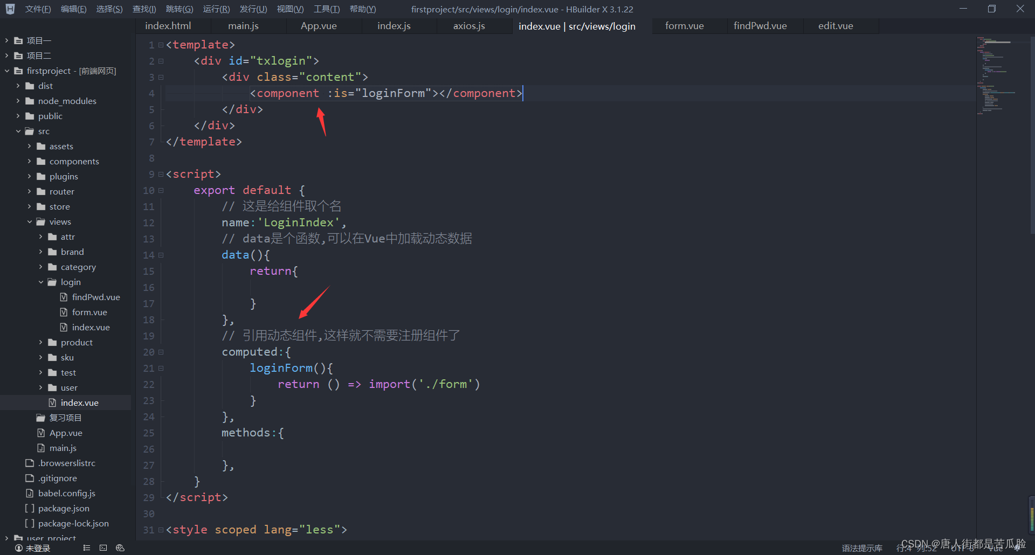Click the HBuilder X app logo icon
The width and height of the screenshot is (1035, 555).
click(x=10, y=9)
